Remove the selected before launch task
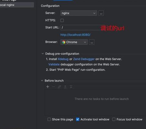Viewport: 146px width, 129px height. click(54, 87)
